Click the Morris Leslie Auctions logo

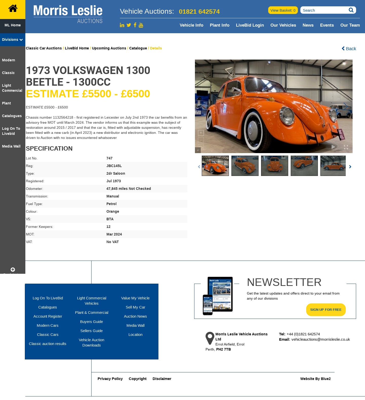tap(68, 14)
